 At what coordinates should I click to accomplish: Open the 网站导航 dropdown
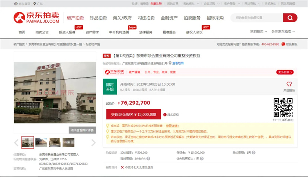pyautogui.click(x=252, y=4)
